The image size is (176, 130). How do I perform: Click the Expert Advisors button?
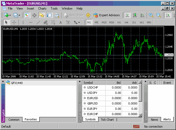(x=106, y=15)
